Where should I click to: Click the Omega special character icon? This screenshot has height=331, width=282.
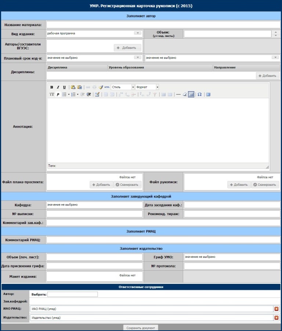(199, 95)
